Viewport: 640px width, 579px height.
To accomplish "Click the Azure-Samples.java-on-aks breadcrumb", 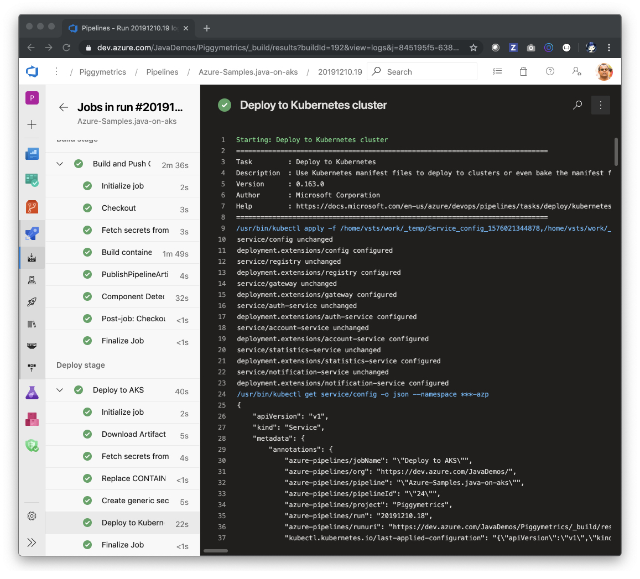I will point(248,72).
